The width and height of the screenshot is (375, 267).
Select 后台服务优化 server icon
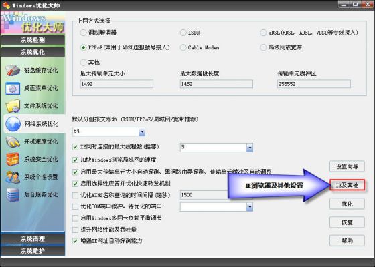click(x=13, y=194)
